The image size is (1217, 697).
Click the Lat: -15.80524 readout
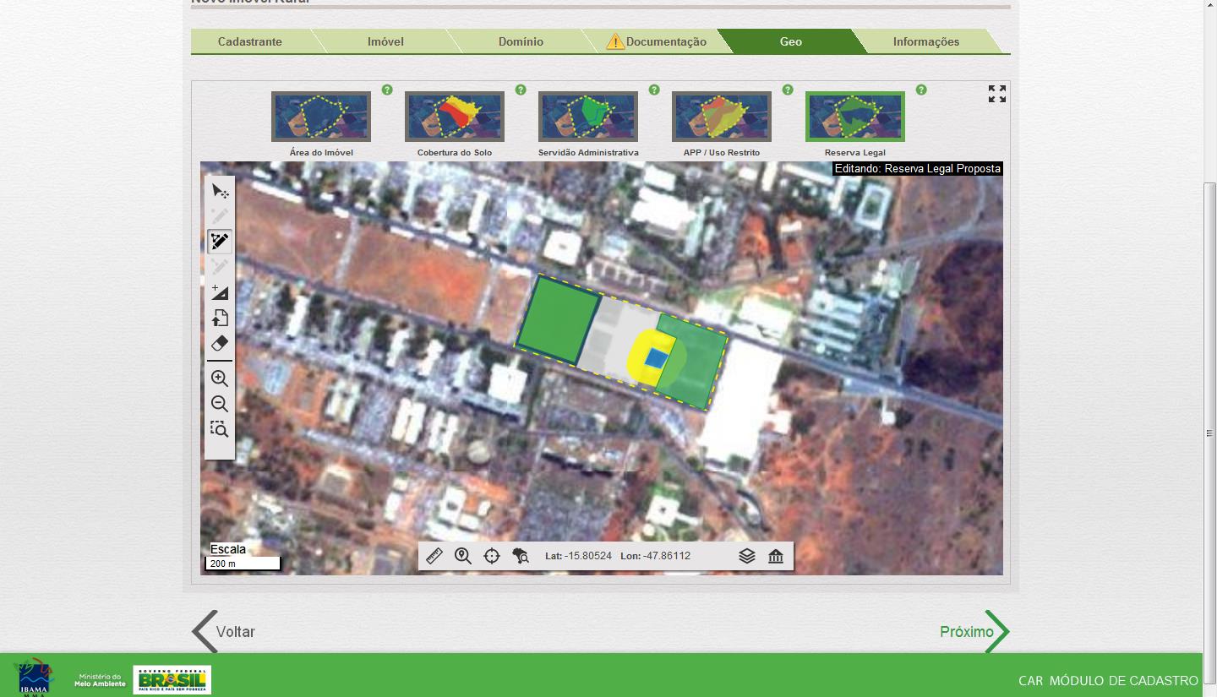tap(578, 556)
